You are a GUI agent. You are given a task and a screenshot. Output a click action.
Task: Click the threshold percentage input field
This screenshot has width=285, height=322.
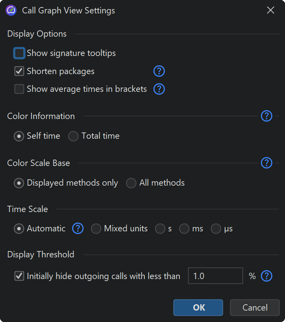tap(215, 276)
